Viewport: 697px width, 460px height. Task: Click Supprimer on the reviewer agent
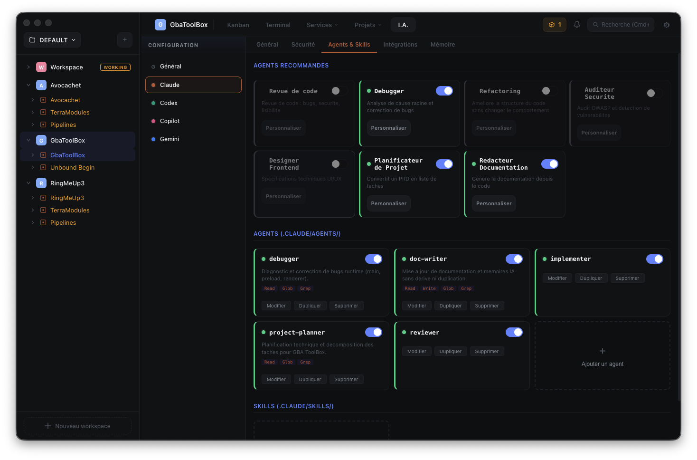(487, 352)
